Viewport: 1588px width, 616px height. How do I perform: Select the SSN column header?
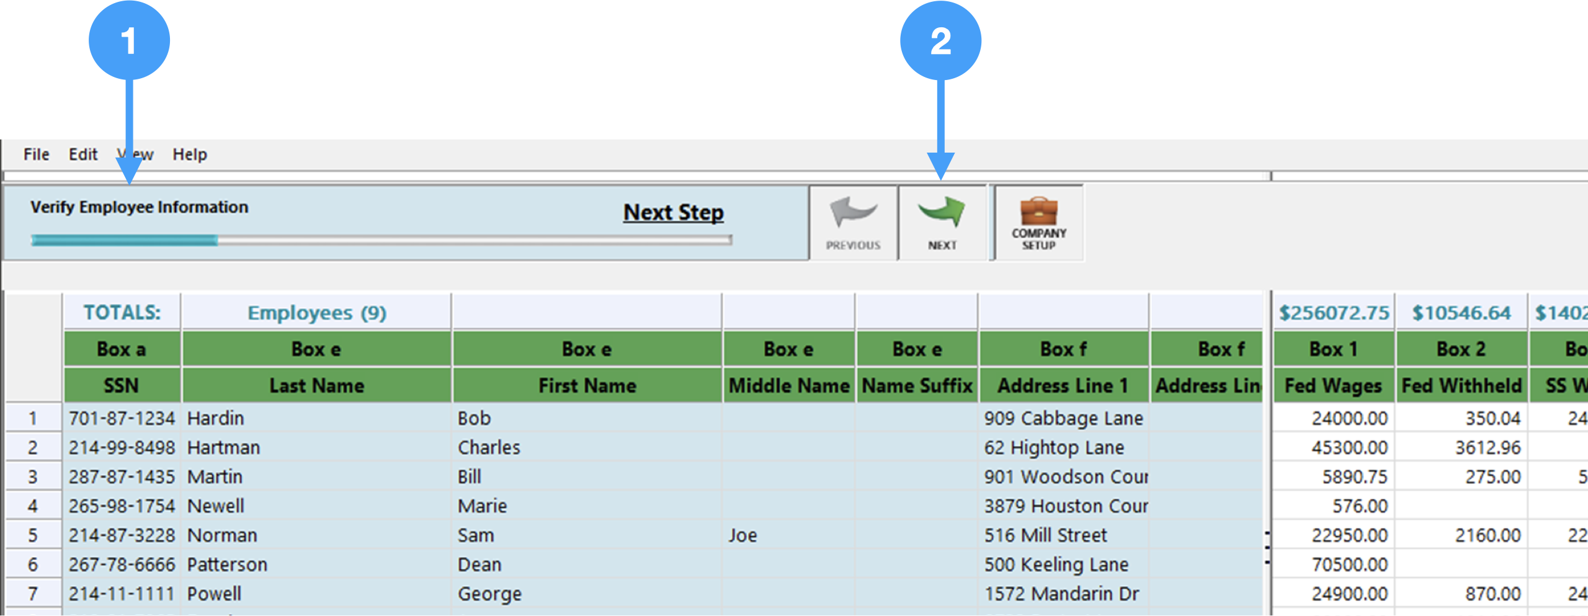pyautogui.click(x=122, y=386)
